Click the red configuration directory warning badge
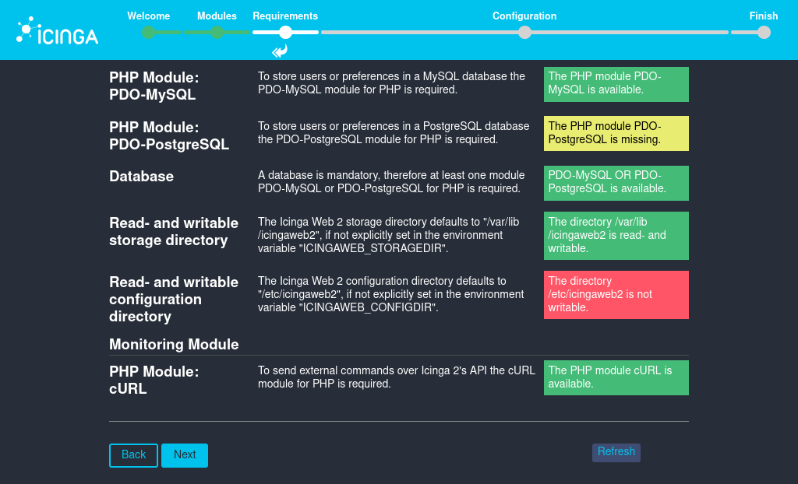 click(x=616, y=294)
